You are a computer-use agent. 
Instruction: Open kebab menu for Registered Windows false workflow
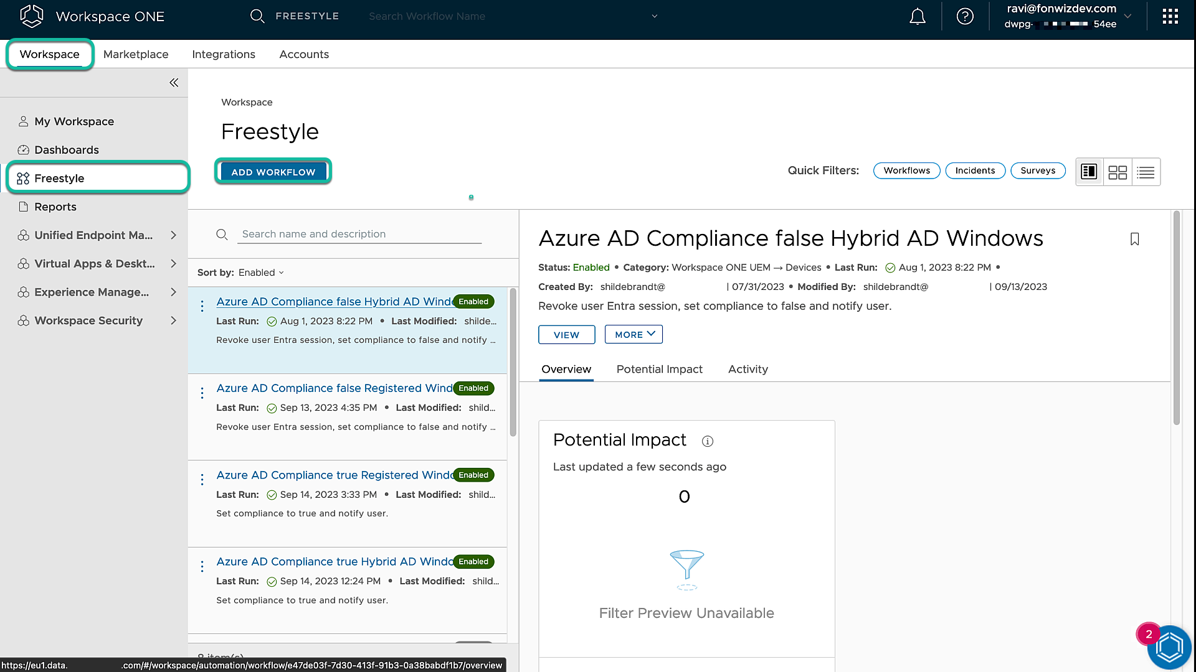[x=202, y=393]
